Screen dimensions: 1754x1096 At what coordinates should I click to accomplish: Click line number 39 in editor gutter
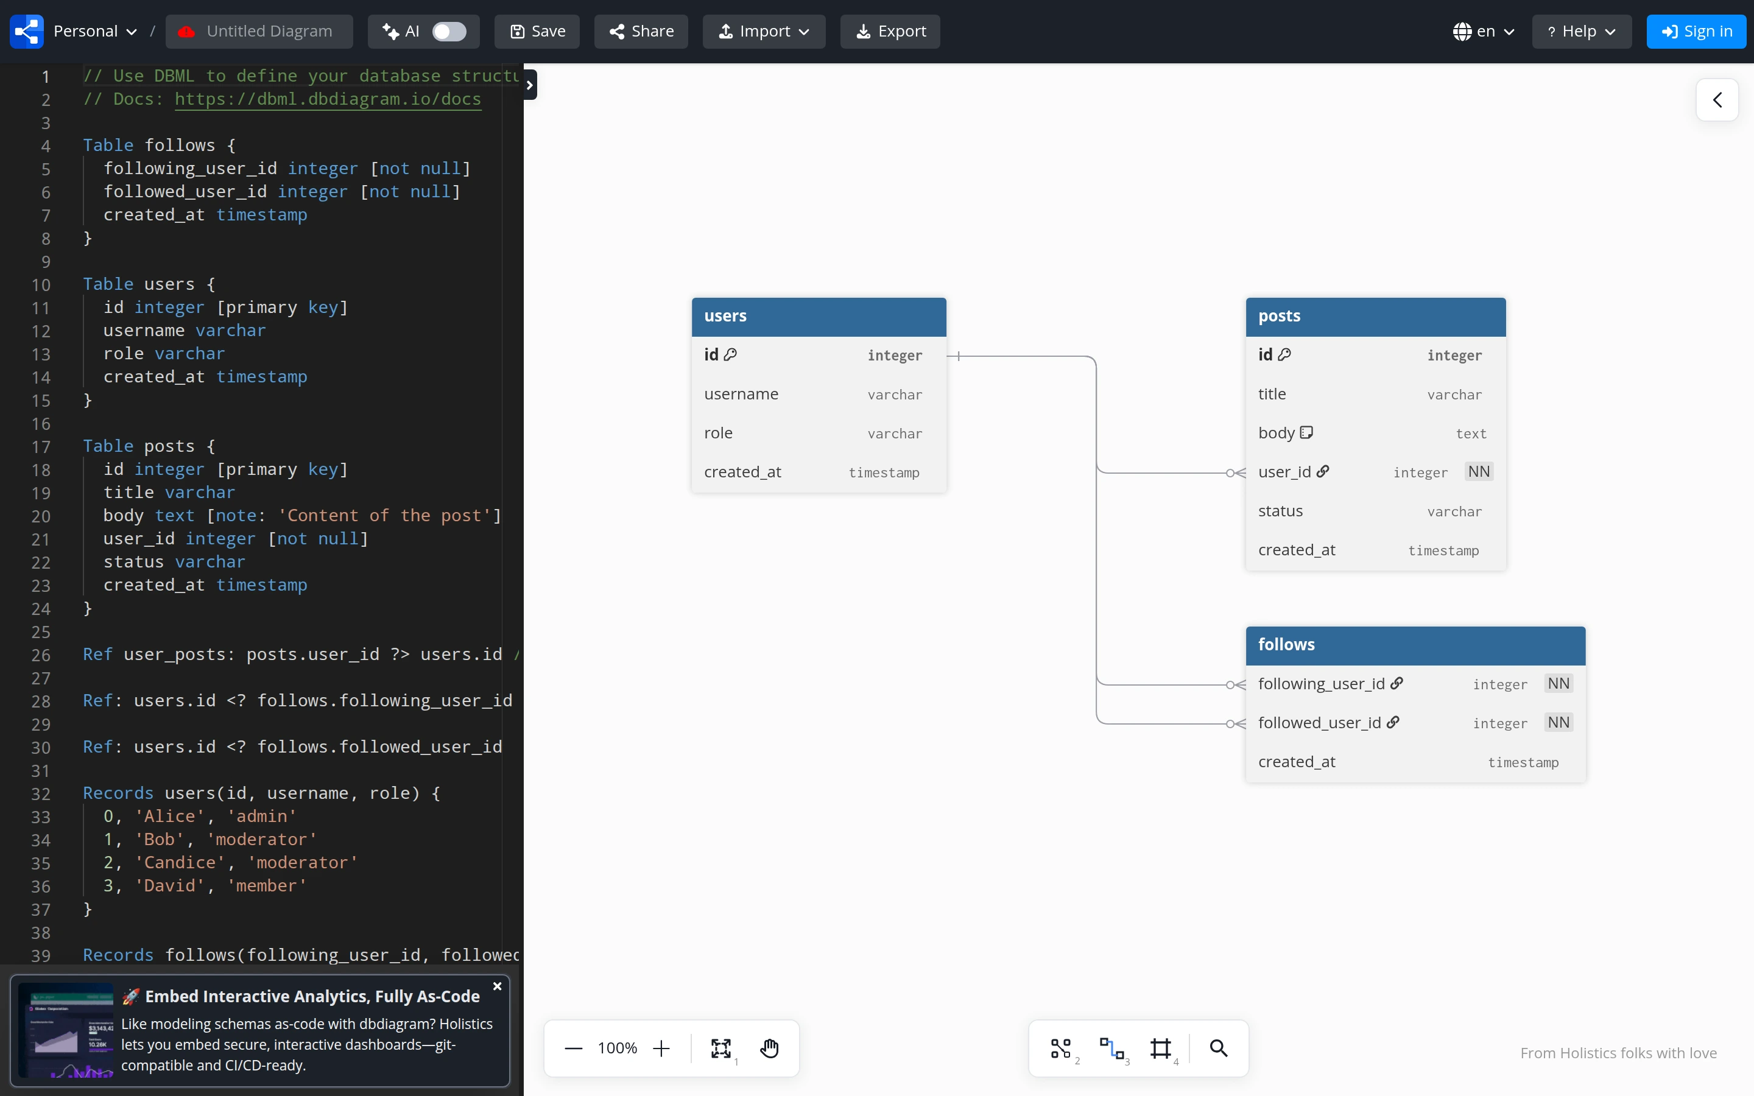tap(41, 955)
